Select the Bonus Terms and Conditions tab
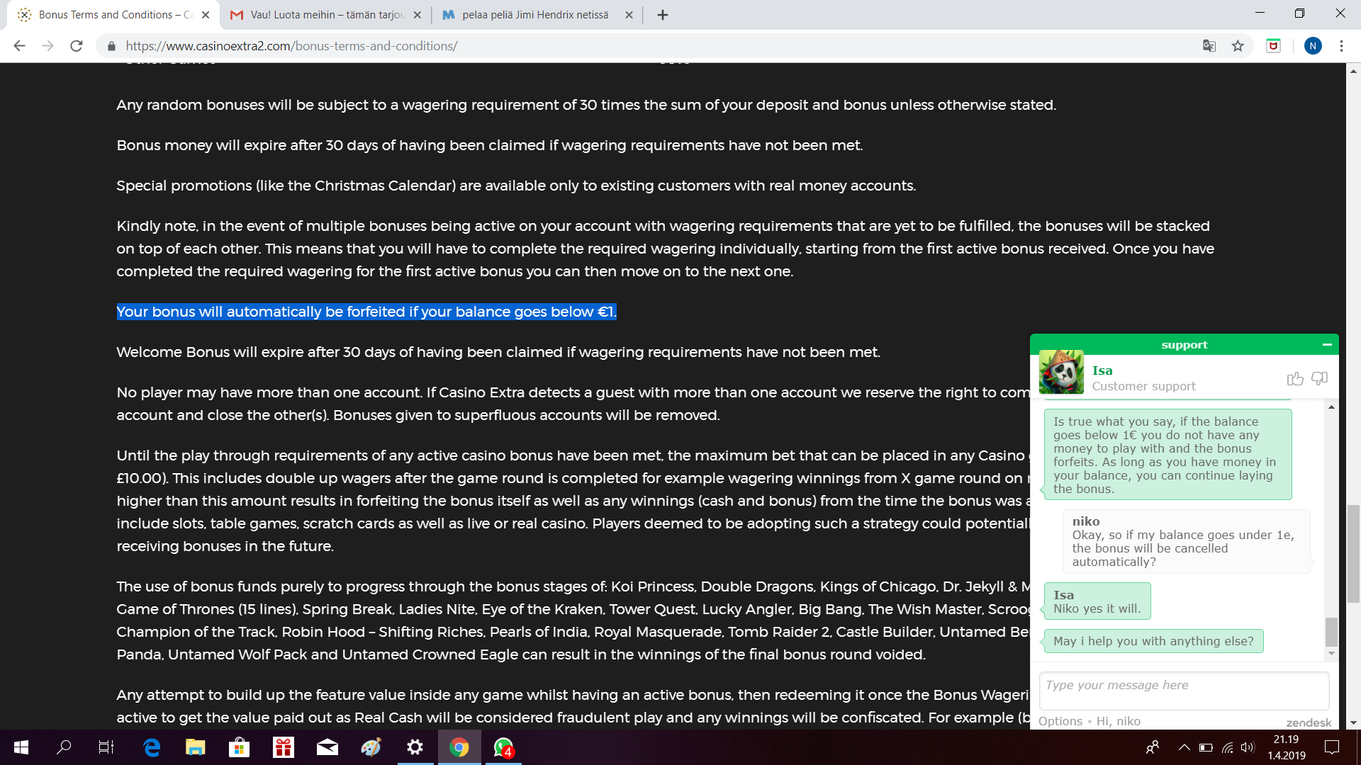The height and width of the screenshot is (765, 1361). click(113, 15)
